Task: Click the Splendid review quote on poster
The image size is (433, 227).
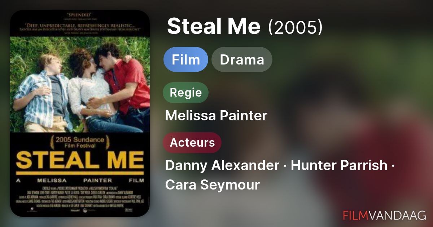Action: click(x=80, y=17)
